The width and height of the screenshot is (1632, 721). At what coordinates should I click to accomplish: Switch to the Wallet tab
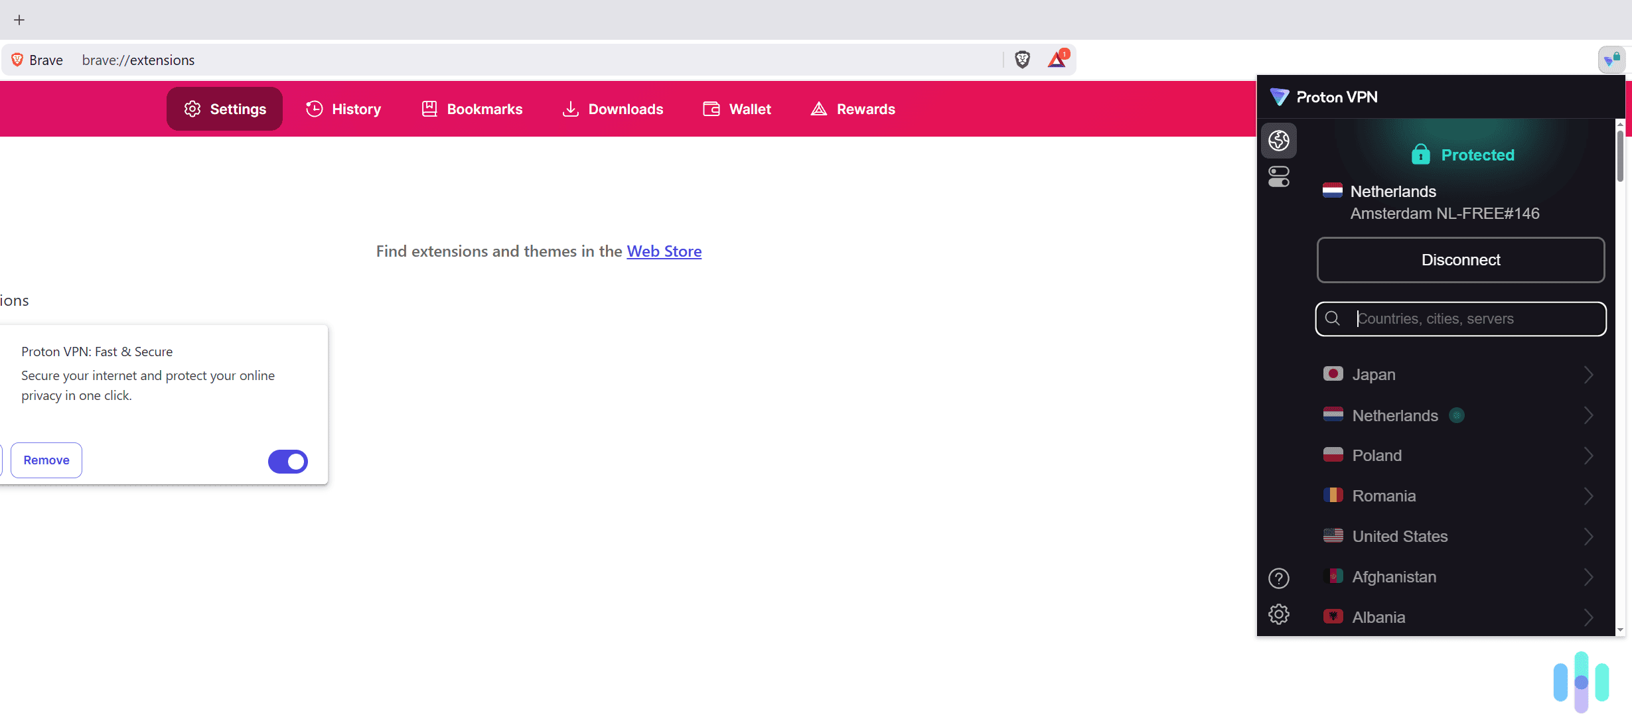(737, 109)
